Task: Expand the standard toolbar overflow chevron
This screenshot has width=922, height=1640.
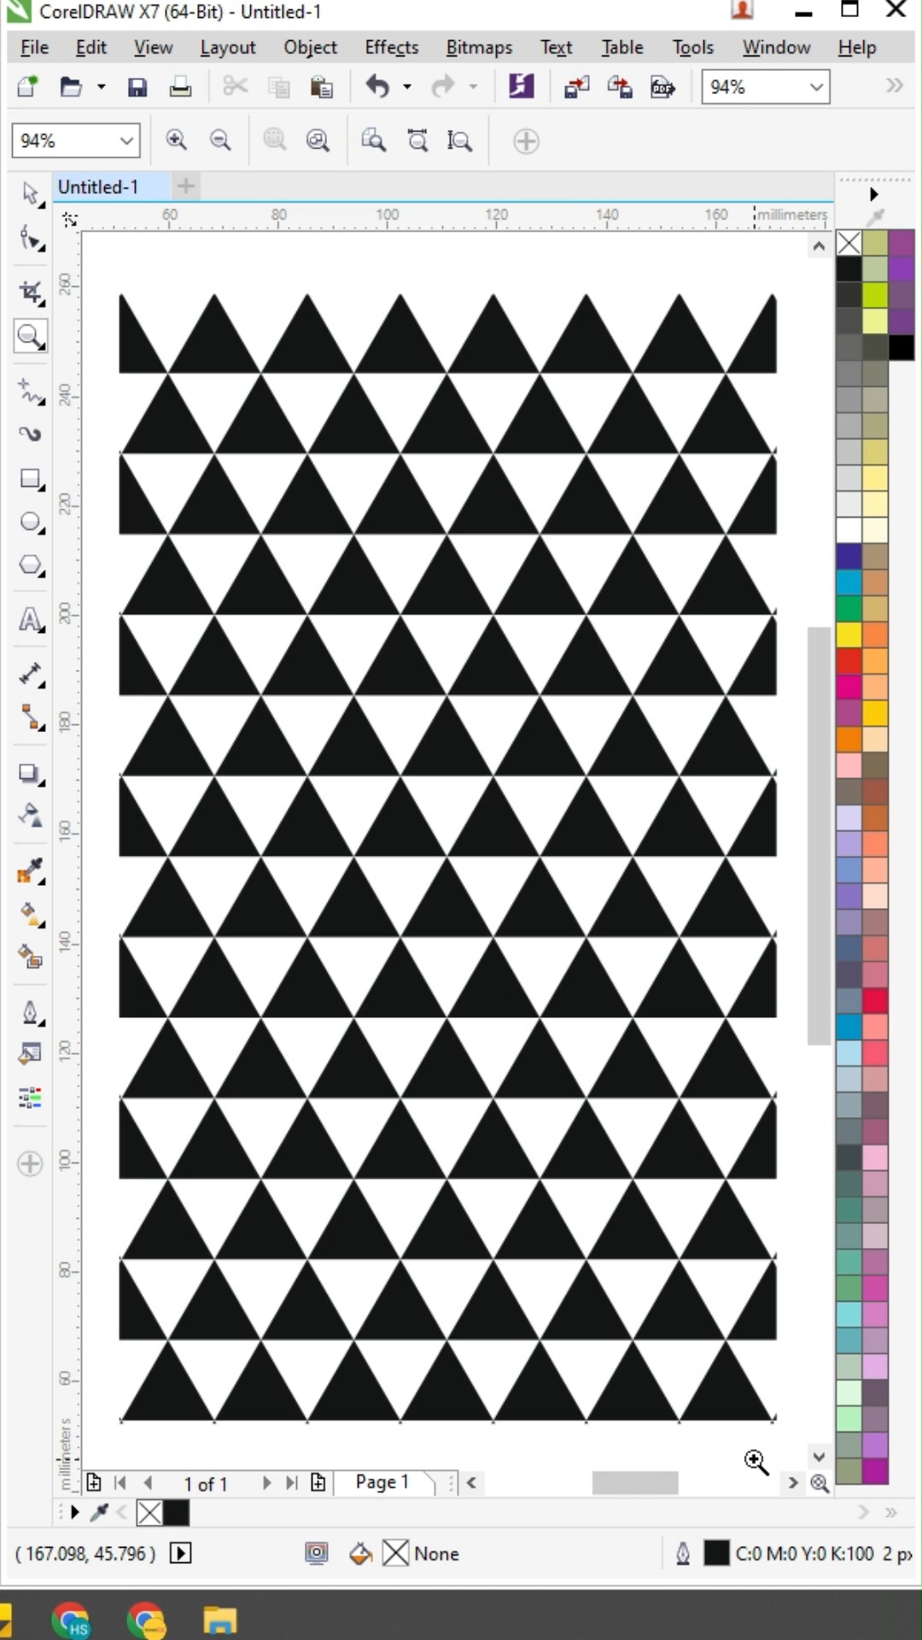Action: pos(894,85)
